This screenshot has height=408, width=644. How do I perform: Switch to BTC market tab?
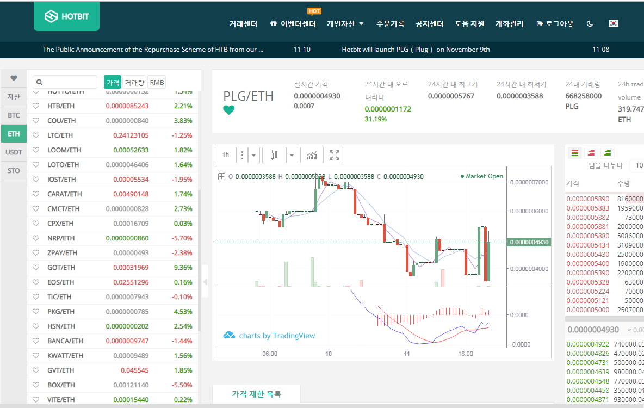pos(14,115)
